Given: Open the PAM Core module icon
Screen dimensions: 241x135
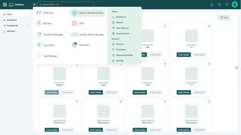Looking at the screenshot, I should click(39, 12).
